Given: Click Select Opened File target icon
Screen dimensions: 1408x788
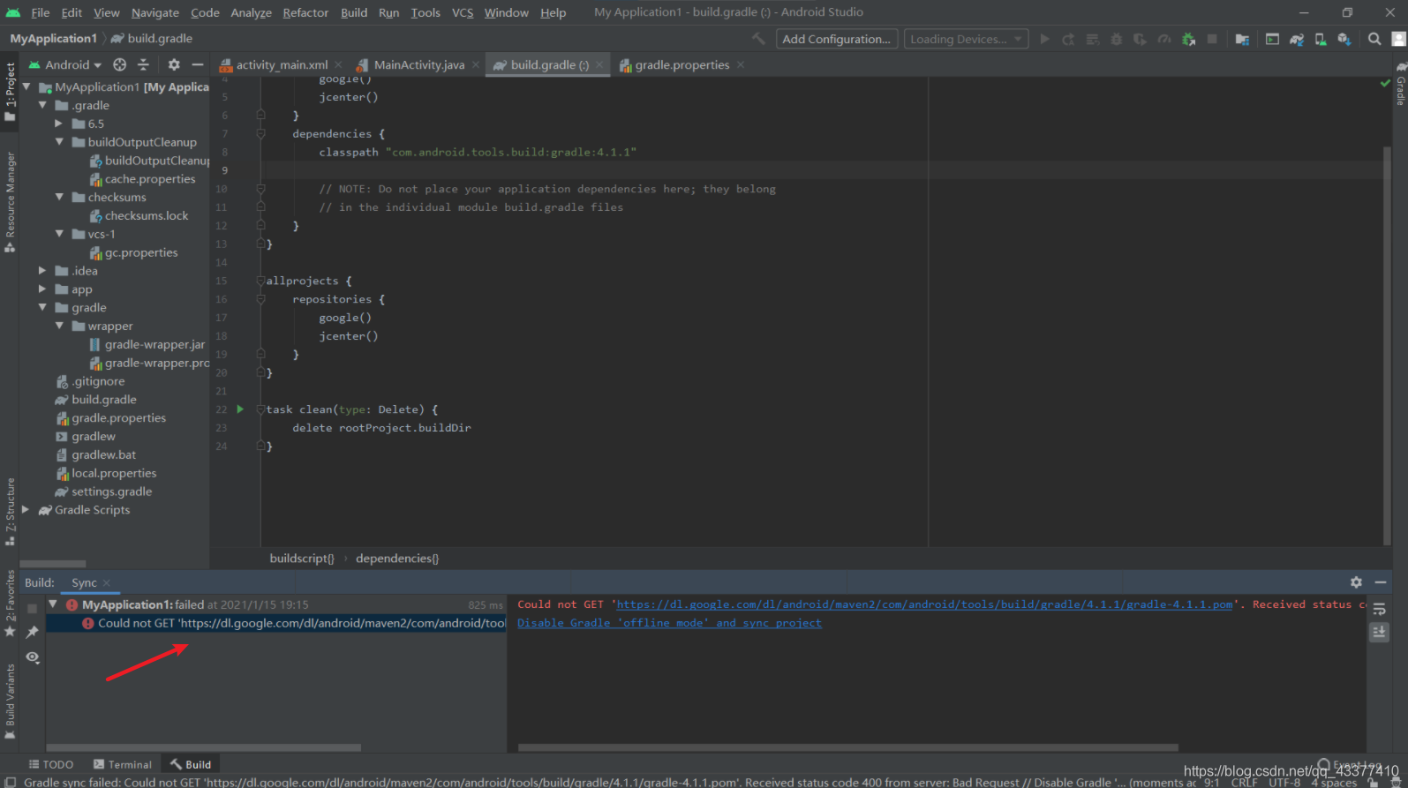Looking at the screenshot, I should [119, 64].
